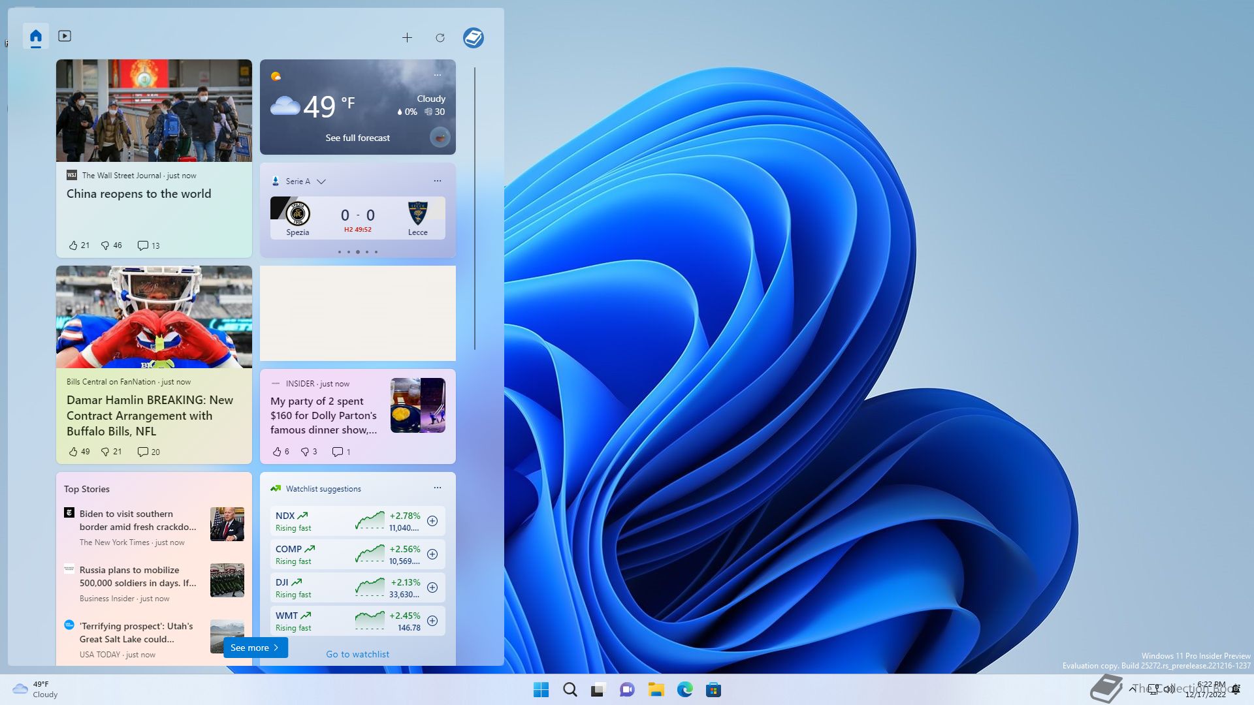Click the cloudy weather icon

(x=285, y=106)
